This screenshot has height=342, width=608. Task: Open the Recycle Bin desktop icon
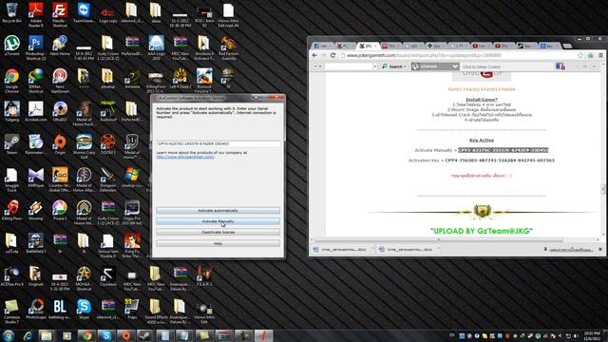tap(11, 12)
